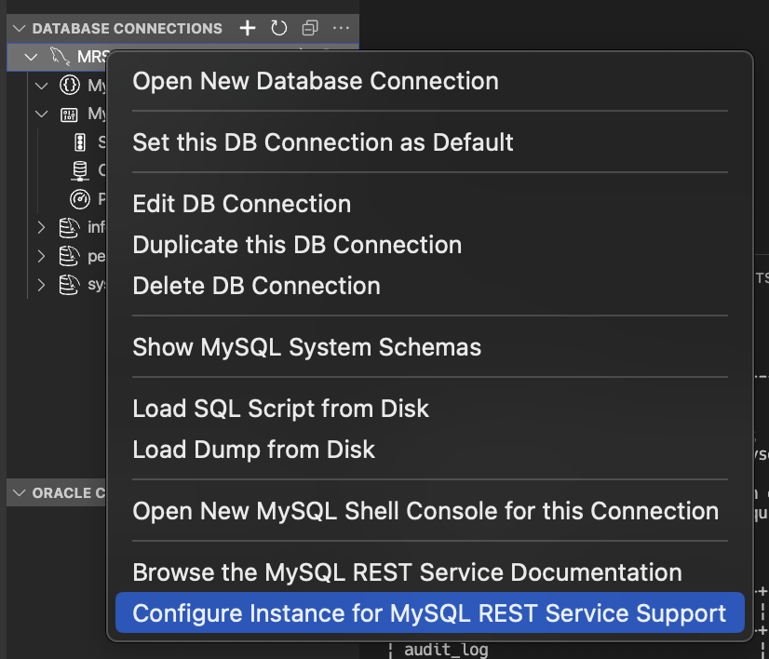The image size is (769, 659).
Task: Click the client connections database icon
Action: tap(80, 170)
